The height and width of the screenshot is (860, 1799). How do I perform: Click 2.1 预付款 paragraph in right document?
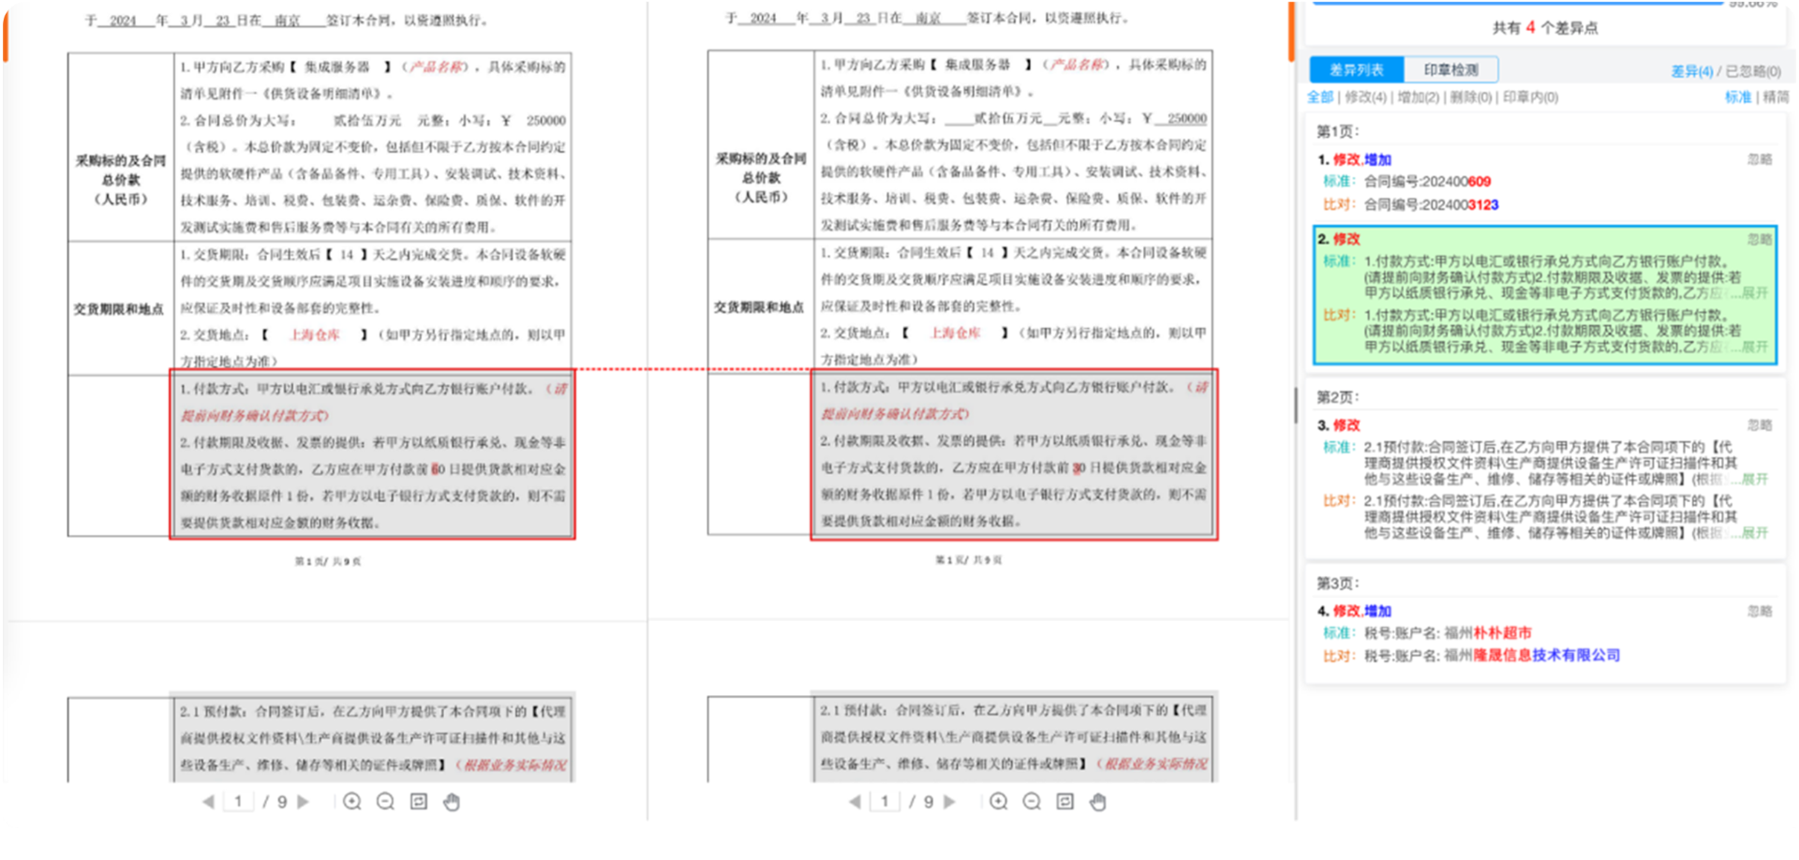coord(1014,737)
